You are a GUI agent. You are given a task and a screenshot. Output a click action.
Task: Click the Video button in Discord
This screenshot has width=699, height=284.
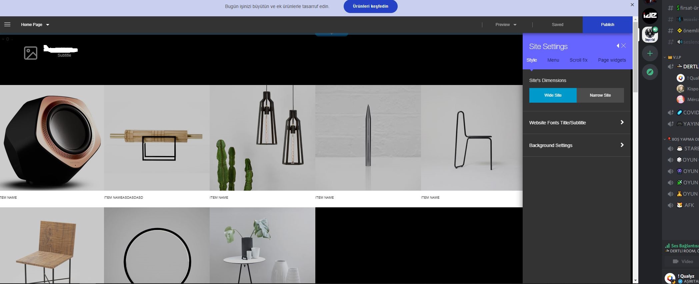pos(683,261)
